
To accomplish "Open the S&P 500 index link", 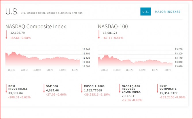I will coord(52,86).
